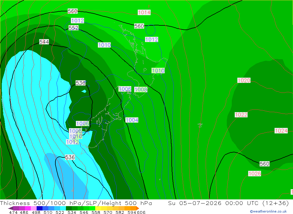The height and width of the screenshot is (214, 293).
Task: Click the legend value 498
Action: pyautogui.click(x=36, y=212)
